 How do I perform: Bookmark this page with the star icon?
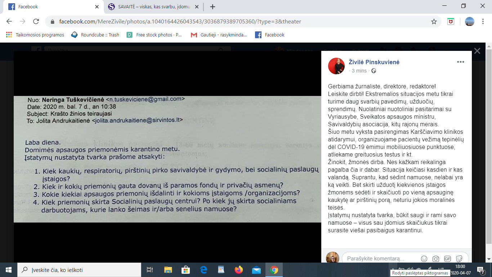pos(434,22)
